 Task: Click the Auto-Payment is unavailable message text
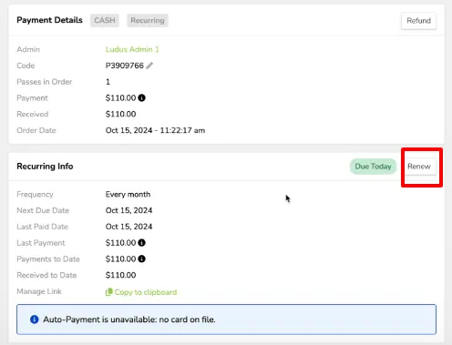pyautogui.click(x=129, y=320)
